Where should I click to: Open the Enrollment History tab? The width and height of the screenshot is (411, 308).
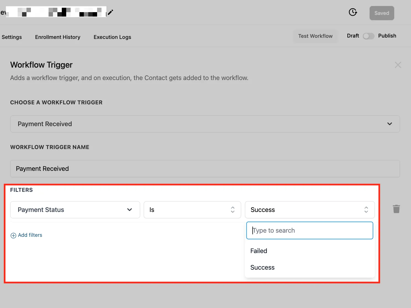[x=58, y=37]
